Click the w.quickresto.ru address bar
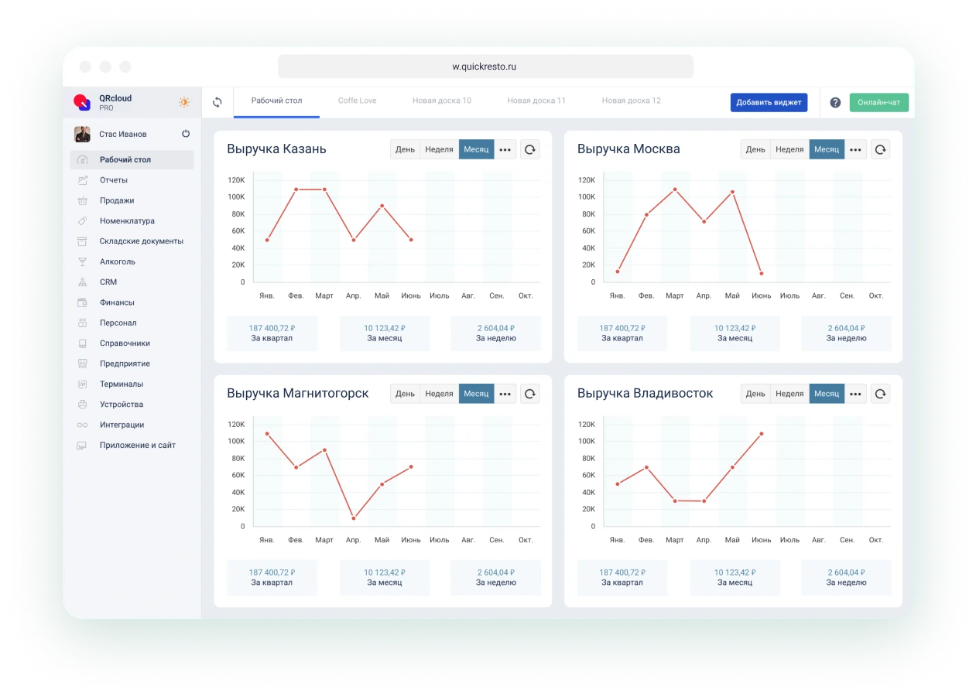The image size is (976, 697). (485, 67)
